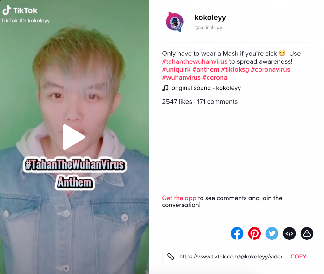Copy the video link with COPY

pos(298,257)
